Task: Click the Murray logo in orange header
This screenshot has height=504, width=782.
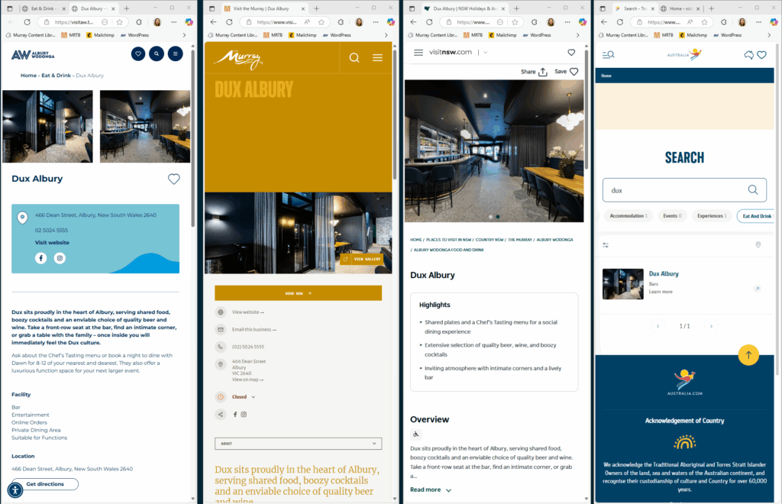Action: click(x=238, y=60)
